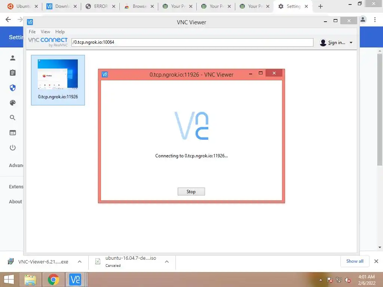383x287 pixels.
Task: Click the VNC server address field
Action: pos(192,42)
